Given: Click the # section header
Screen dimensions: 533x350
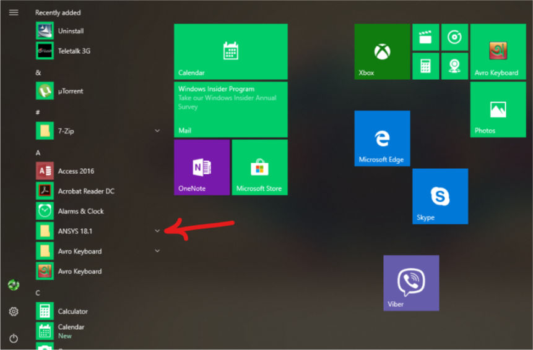Looking at the screenshot, I should (x=38, y=113).
